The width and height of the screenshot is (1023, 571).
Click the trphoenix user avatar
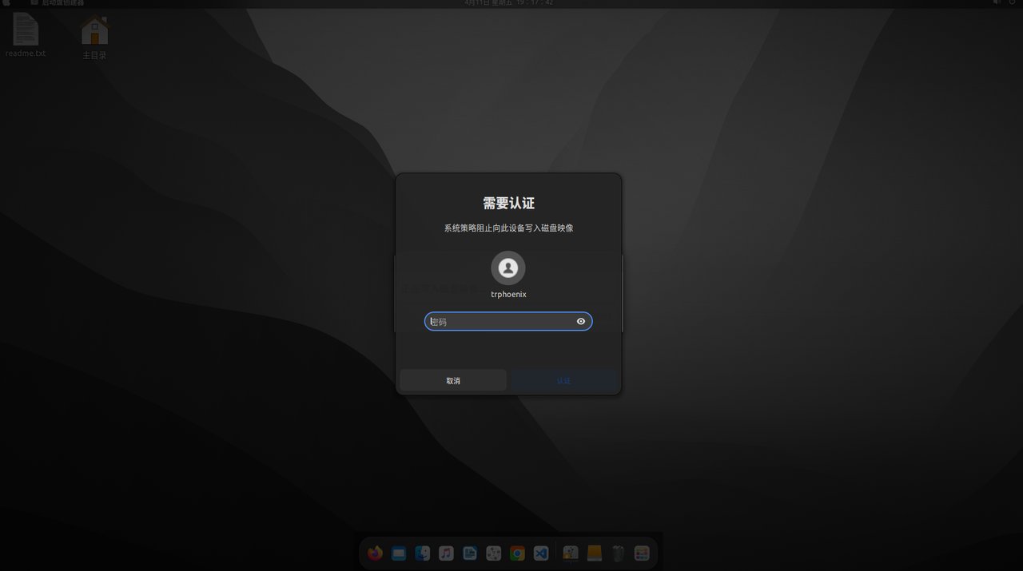tap(508, 268)
